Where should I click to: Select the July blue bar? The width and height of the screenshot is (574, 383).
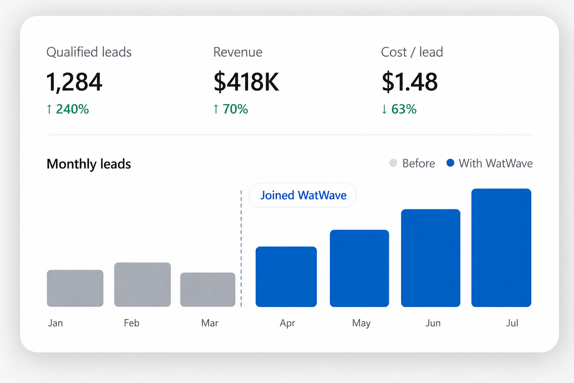tap(501, 248)
